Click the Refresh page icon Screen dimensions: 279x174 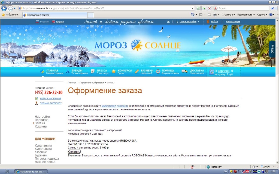coord(204,8)
